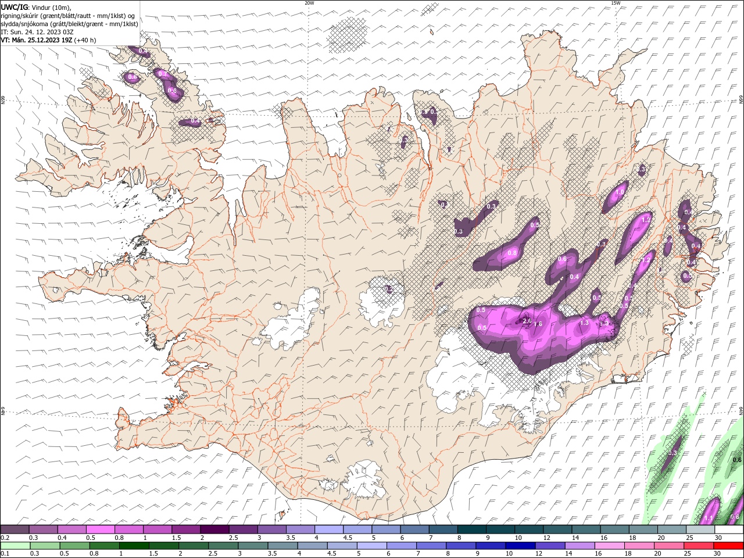Select the top legend swatch labeled 0.5
Screen dimensions: 744x558
pyautogui.click(x=100, y=530)
